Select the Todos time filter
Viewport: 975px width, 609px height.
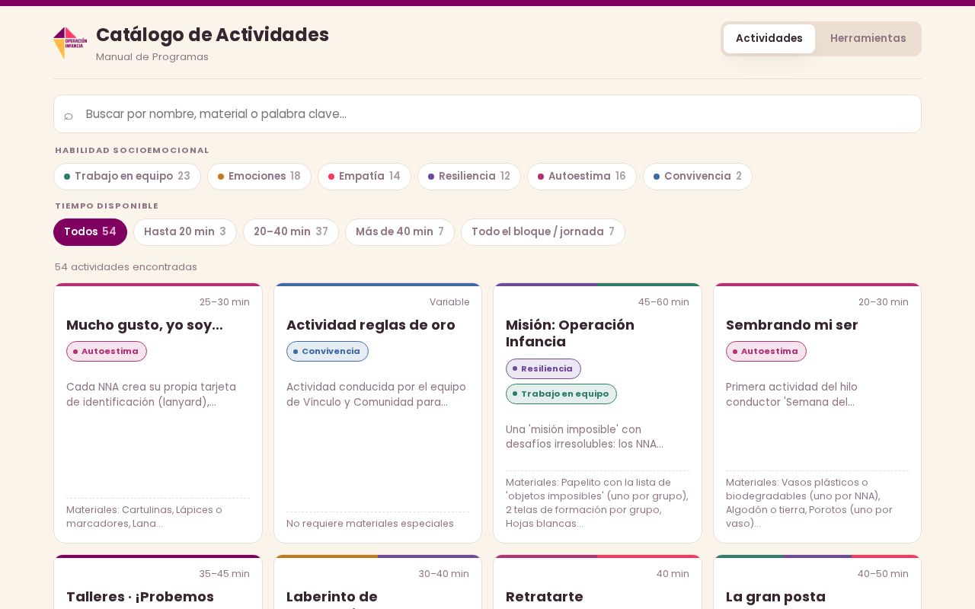click(90, 232)
